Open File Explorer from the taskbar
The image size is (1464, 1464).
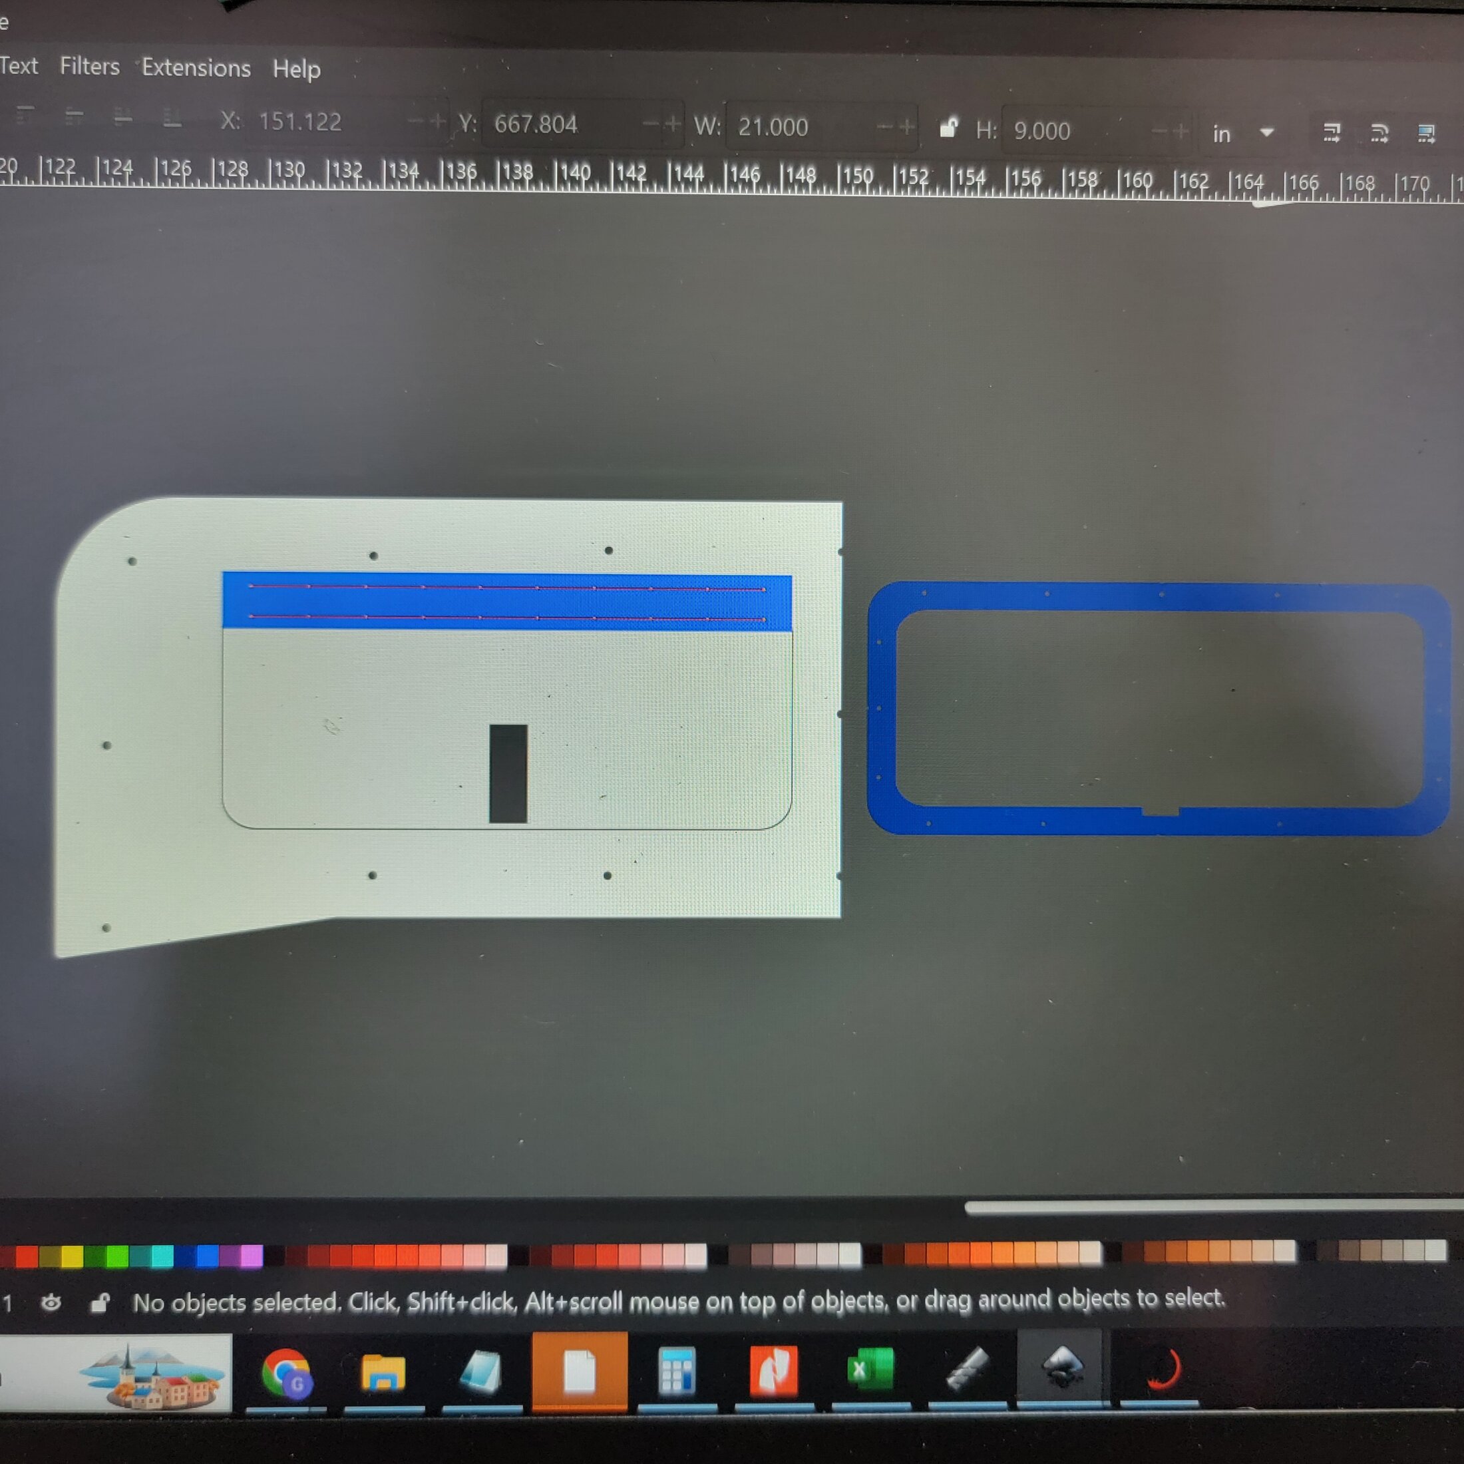click(x=383, y=1373)
